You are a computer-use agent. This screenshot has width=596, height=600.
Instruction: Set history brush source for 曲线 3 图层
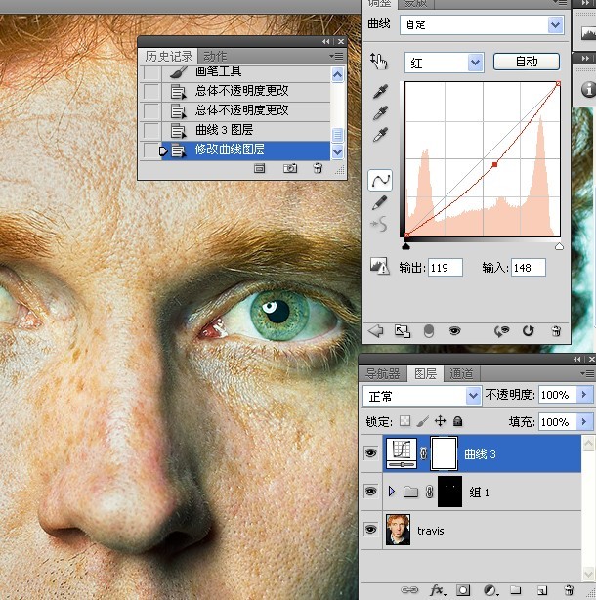[150, 131]
